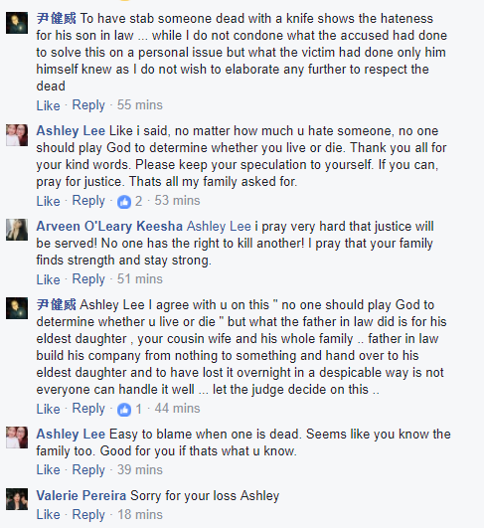Reply to Arveen O'Leary Keesha's comment
Image resolution: width=484 pixels, height=528 pixels.
[88, 279]
